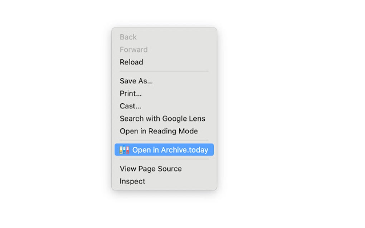Viewport: 365px width, 228px height.
Task: Choose Inspect from the context menu
Action: pos(132,181)
